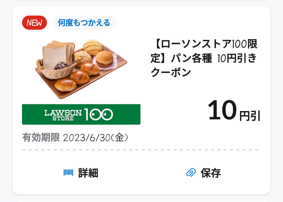Viewport: 283px width, 202px height.
Task: Click the dashed divider line on the coupon
Action: pyautogui.click(x=140, y=150)
